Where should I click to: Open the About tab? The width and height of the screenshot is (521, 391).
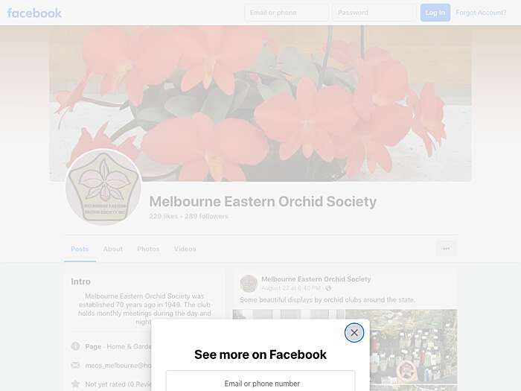coord(113,249)
